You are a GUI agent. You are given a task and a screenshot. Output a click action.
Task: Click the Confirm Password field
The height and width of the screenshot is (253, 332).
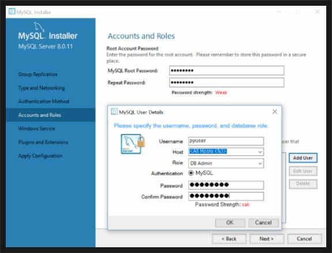pyautogui.click(x=226, y=197)
